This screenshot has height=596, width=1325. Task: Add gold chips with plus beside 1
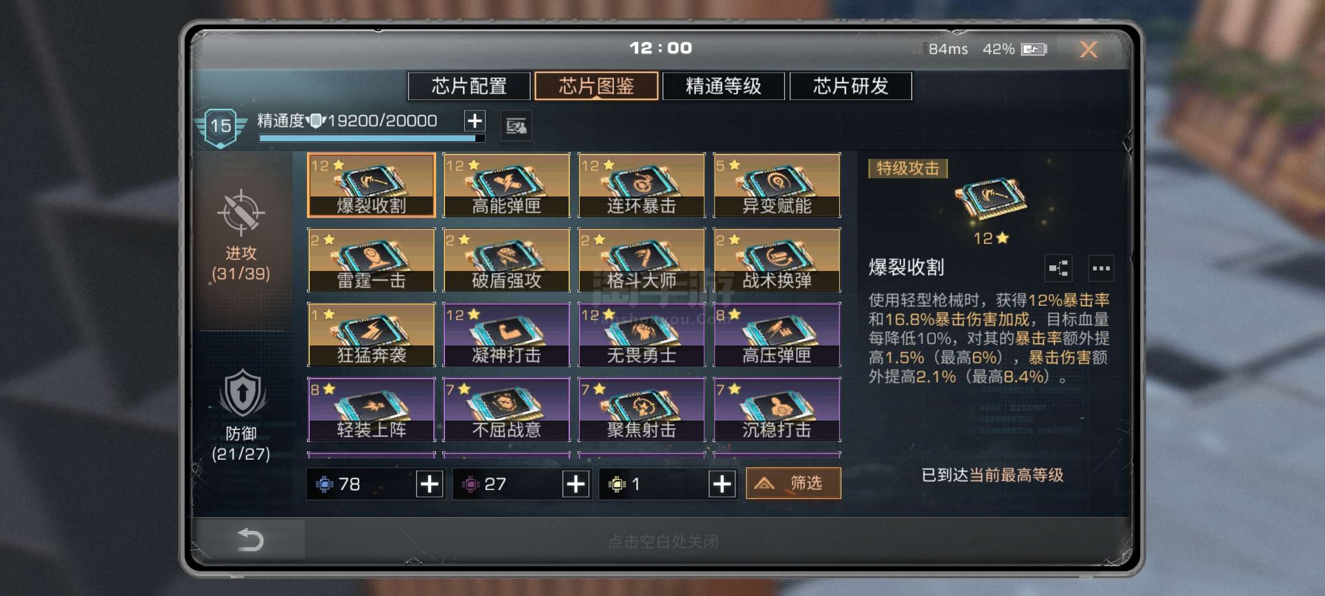[722, 484]
